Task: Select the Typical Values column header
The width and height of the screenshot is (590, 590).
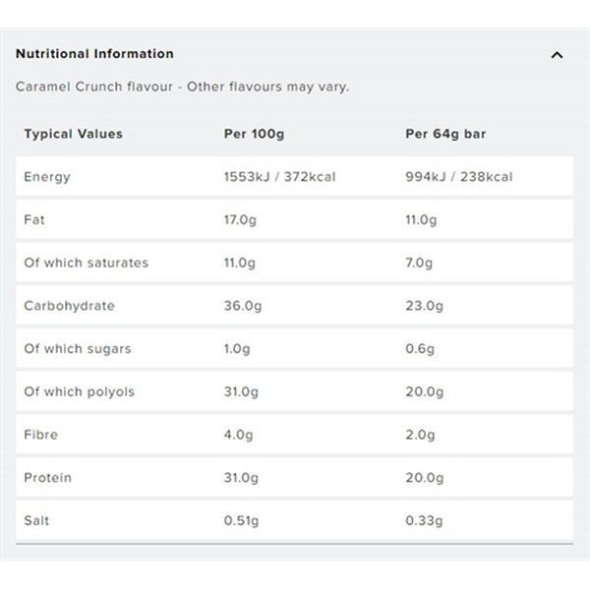Action: click(74, 134)
